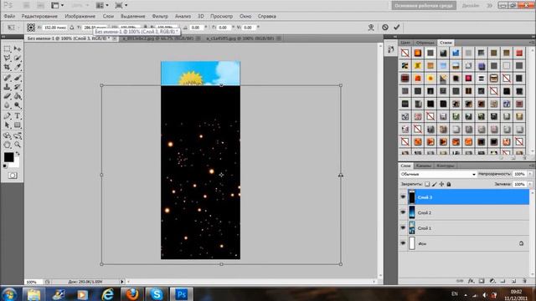Open the Слои menu

tap(108, 16)
